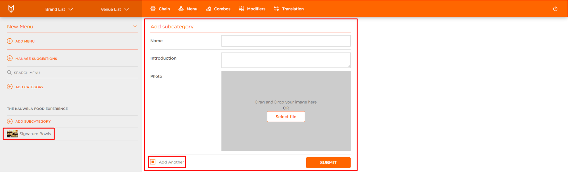
Task: Click the search magnifier icon
Action: point(9,72)
